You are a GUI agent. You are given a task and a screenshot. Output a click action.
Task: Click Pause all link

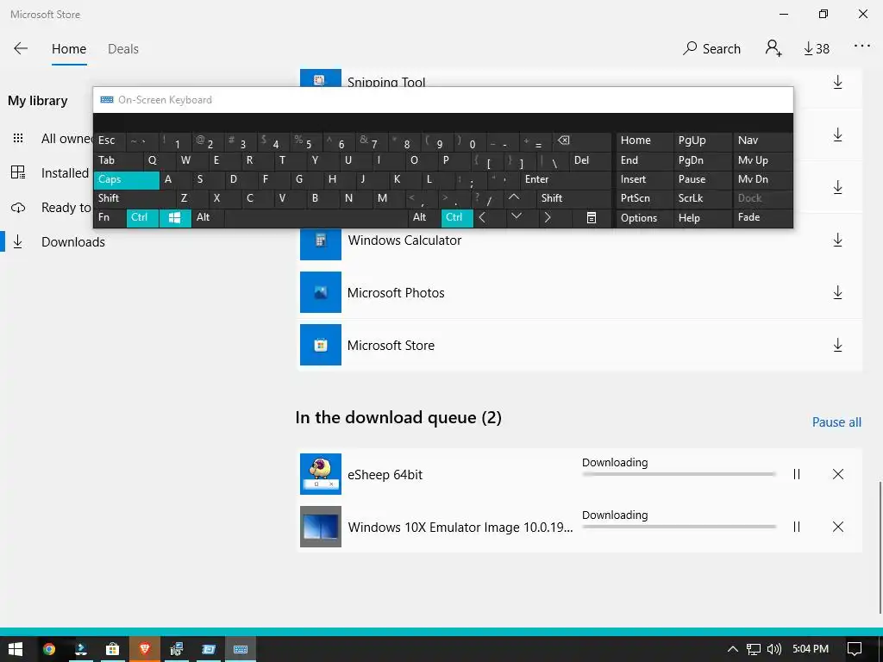836,422
